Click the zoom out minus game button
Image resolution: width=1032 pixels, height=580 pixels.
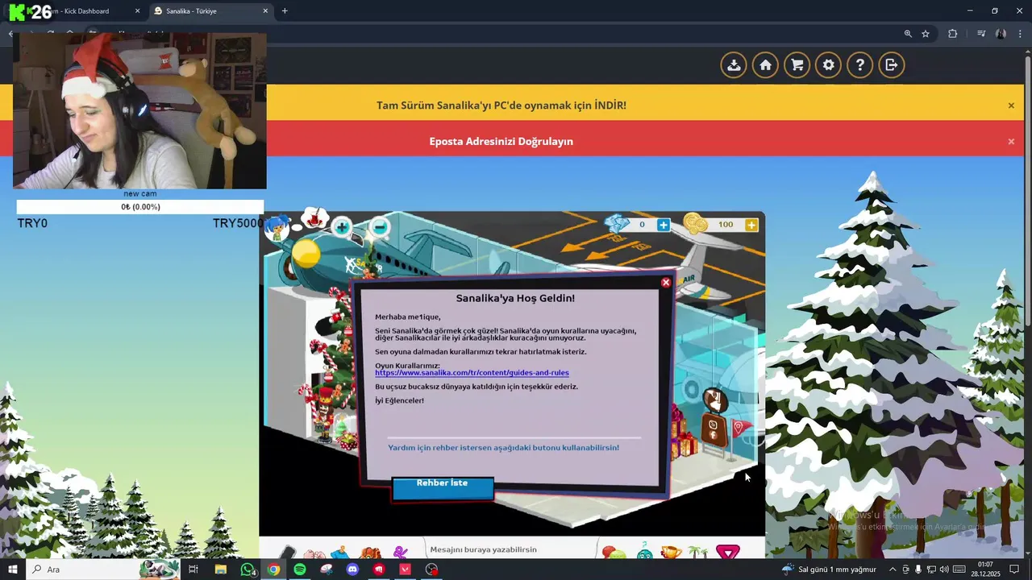[x=380, y=227]
